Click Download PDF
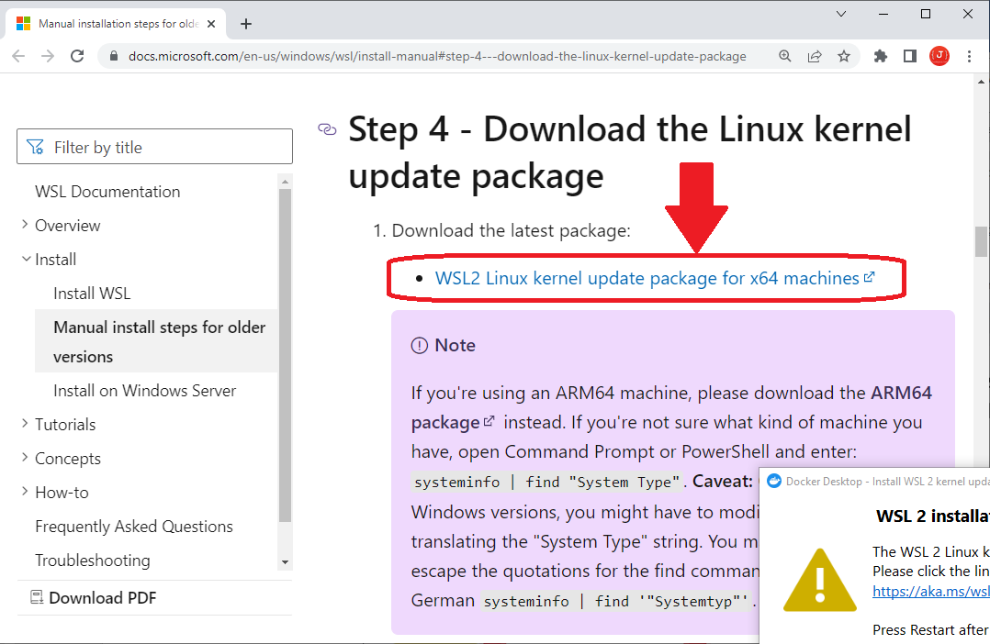The height and width of the screenshot is (644, 990). pyautogui.click(x=94, y=598)
